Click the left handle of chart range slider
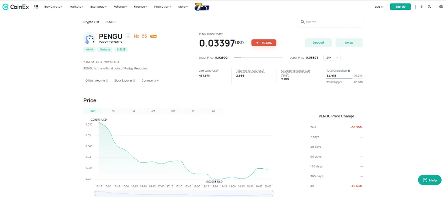The width and height of the screenshot is (446, 197). click(95, 193)
